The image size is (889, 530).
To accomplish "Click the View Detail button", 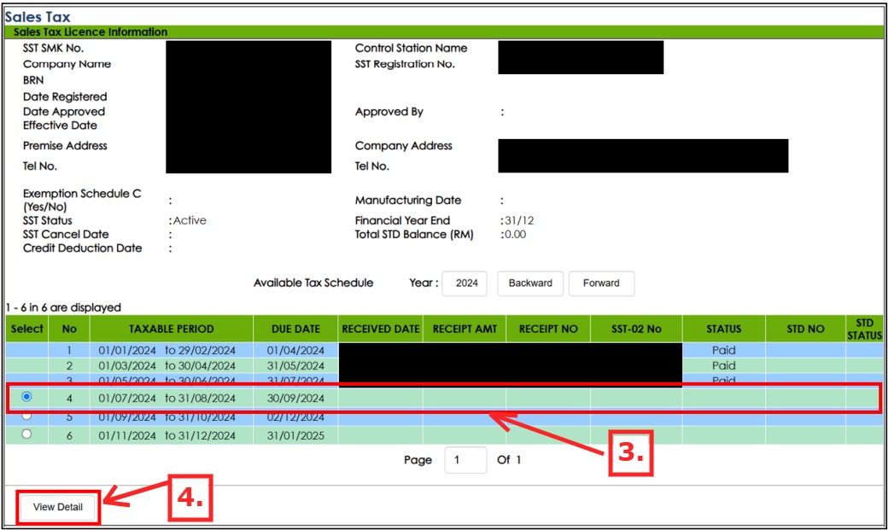I will (x=58, y=507).
